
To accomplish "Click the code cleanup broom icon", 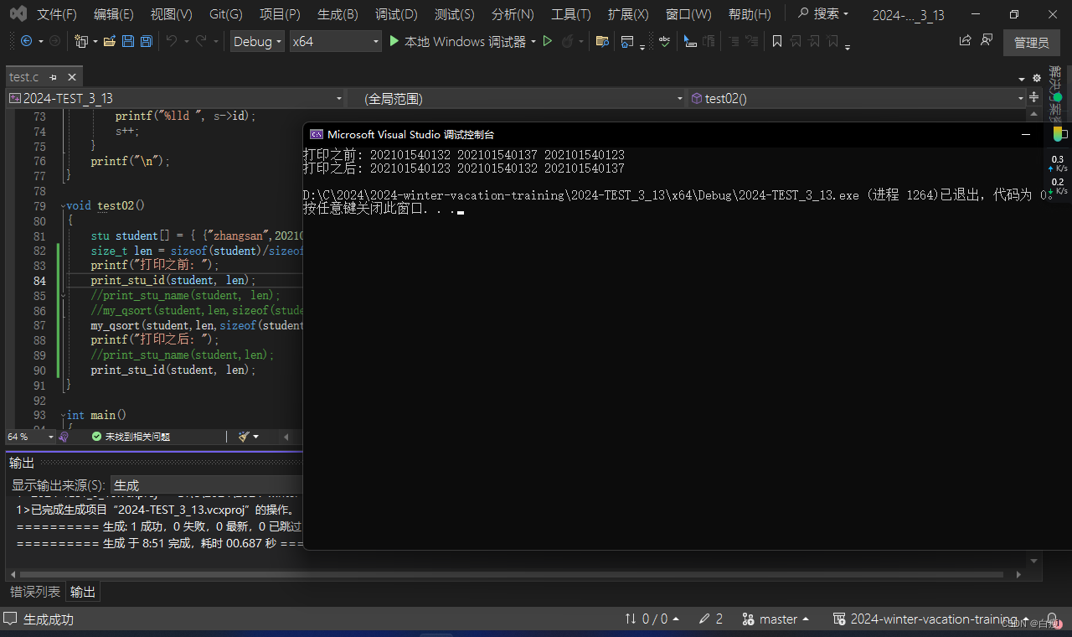I will click(x=244, y=437).
